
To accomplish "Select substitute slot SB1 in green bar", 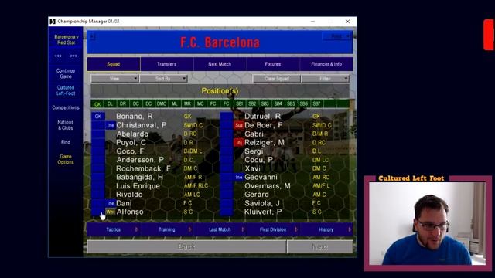I will [239, 103].
